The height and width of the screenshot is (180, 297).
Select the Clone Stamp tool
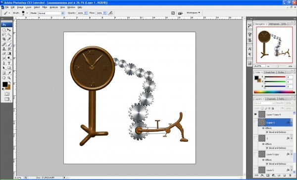[x=4, y=49]
